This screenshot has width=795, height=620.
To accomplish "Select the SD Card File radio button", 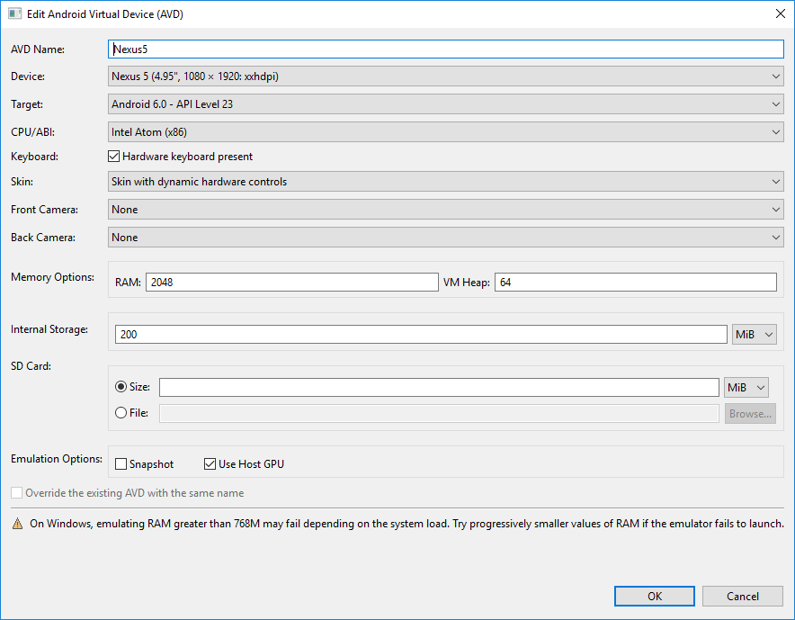I will [121, 413].
